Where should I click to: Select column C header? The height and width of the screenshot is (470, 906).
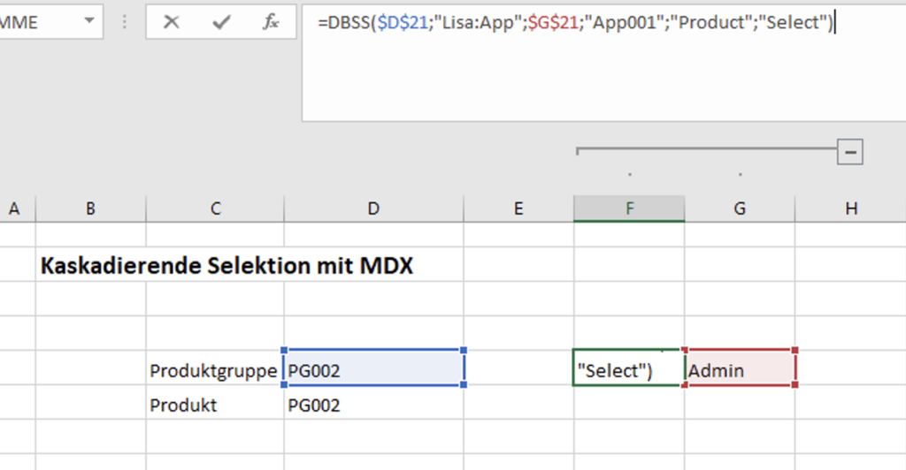pyautogui.click(x=215, y=208)
